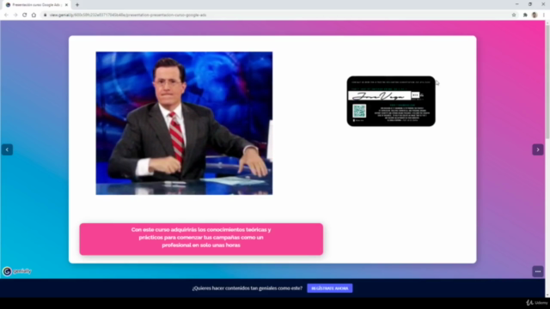Click the Genially logo

pyautogui.click(x=17, y=271)
